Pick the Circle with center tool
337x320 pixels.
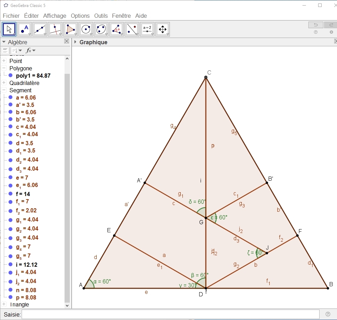[x=86, y=29]
